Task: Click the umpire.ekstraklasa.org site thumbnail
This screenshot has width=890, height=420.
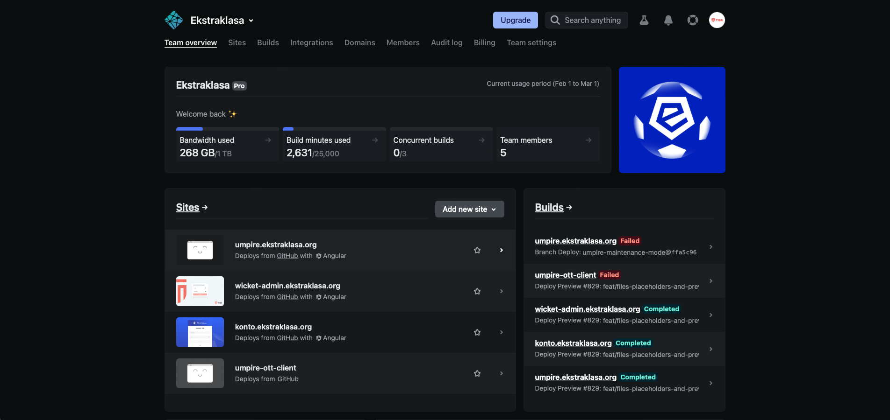Action: (x=200, y=250)
